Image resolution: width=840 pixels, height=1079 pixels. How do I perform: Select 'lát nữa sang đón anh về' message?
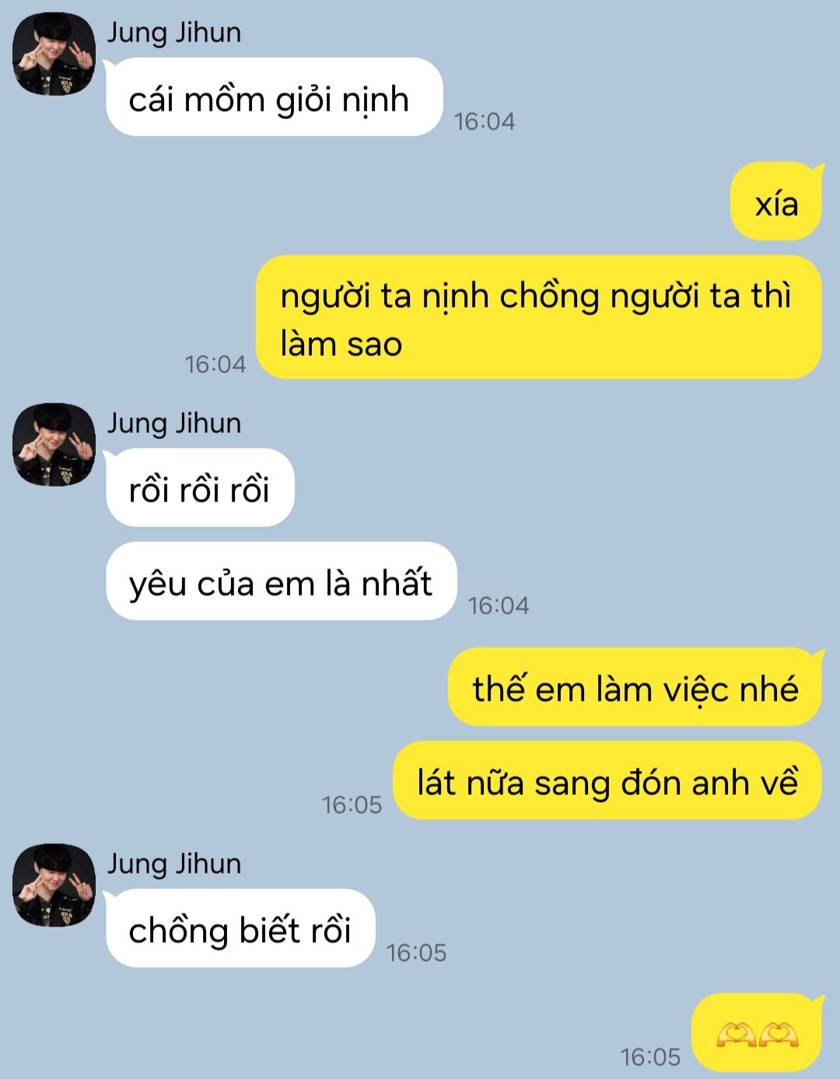coord(607,781)
